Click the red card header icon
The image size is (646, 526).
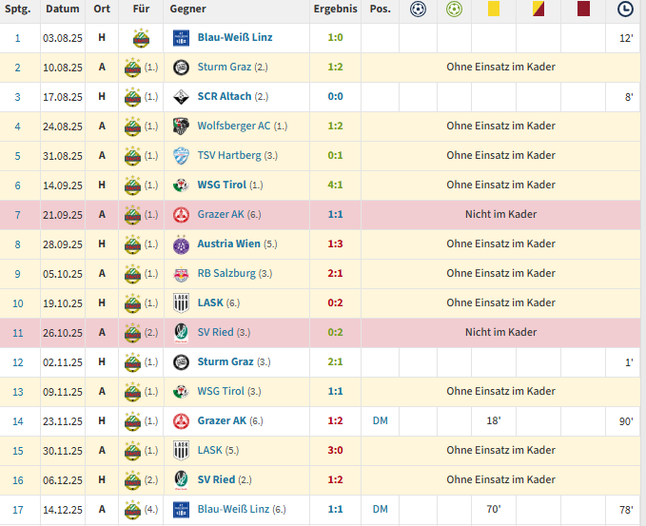pyautogui.click(x=583, y=10)
